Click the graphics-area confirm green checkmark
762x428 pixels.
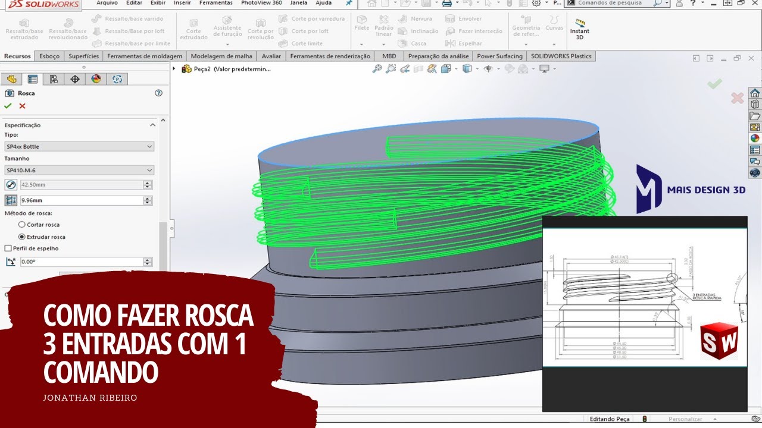point(715,84)
